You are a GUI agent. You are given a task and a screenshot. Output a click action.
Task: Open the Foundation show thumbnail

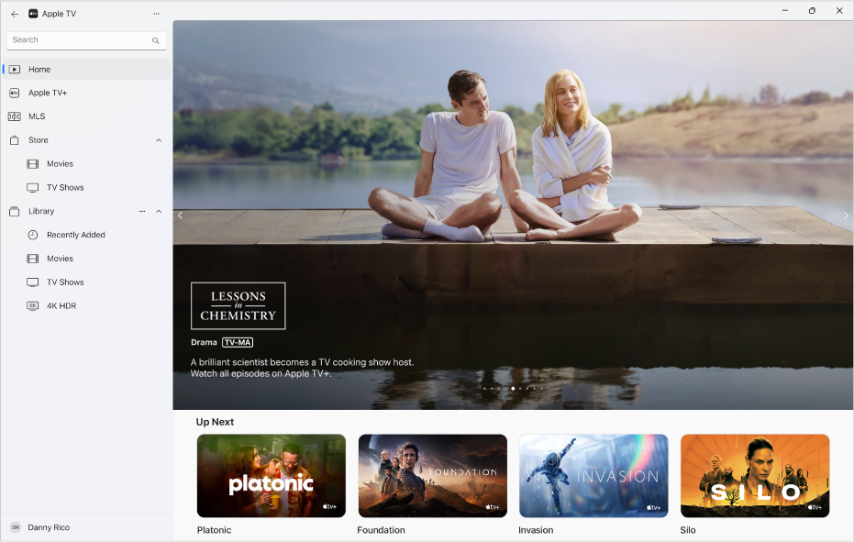coord(432,475)
